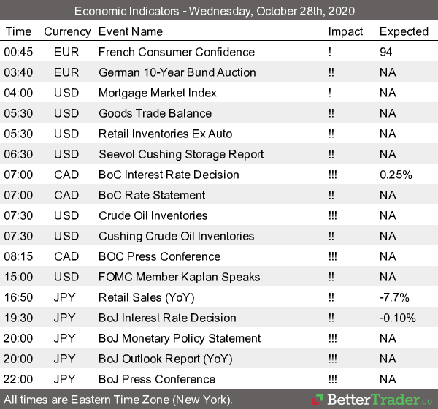Click the Time column header
The image size is (438, 409).
tap(18, 31)
